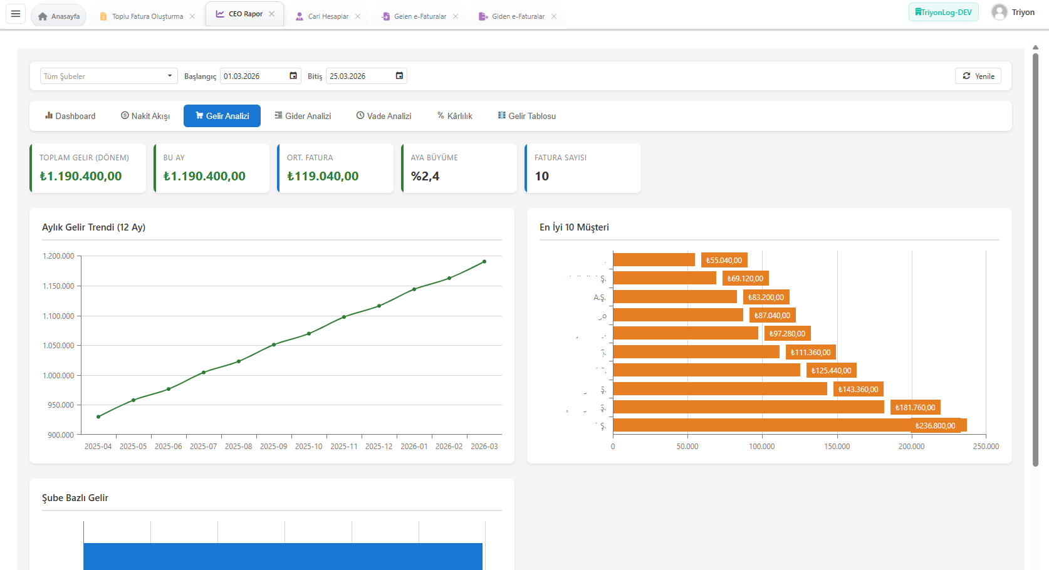The width and height of the screenshot is (1049, 570).
Task: Go to the Gelir Tablosu tab
Action: click(526, 116)
